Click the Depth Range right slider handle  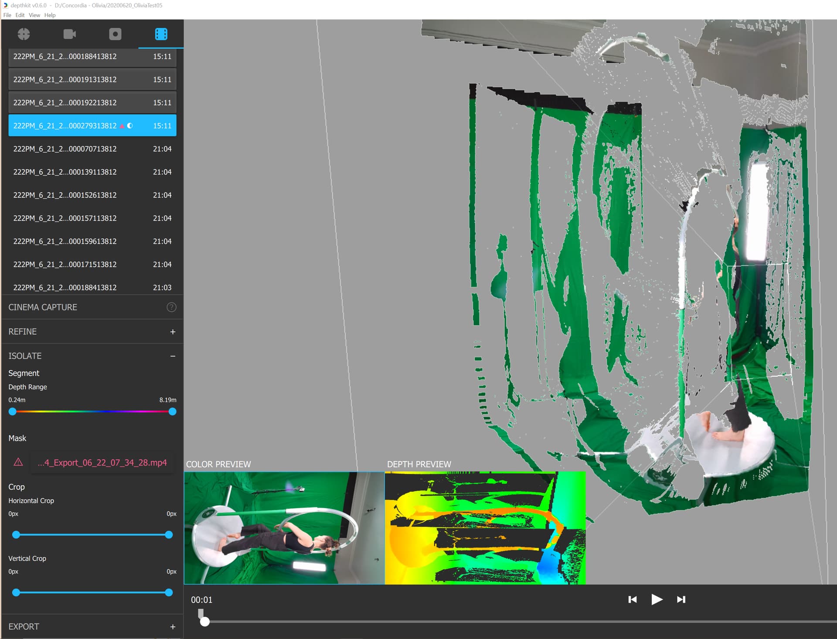point(173,411)
